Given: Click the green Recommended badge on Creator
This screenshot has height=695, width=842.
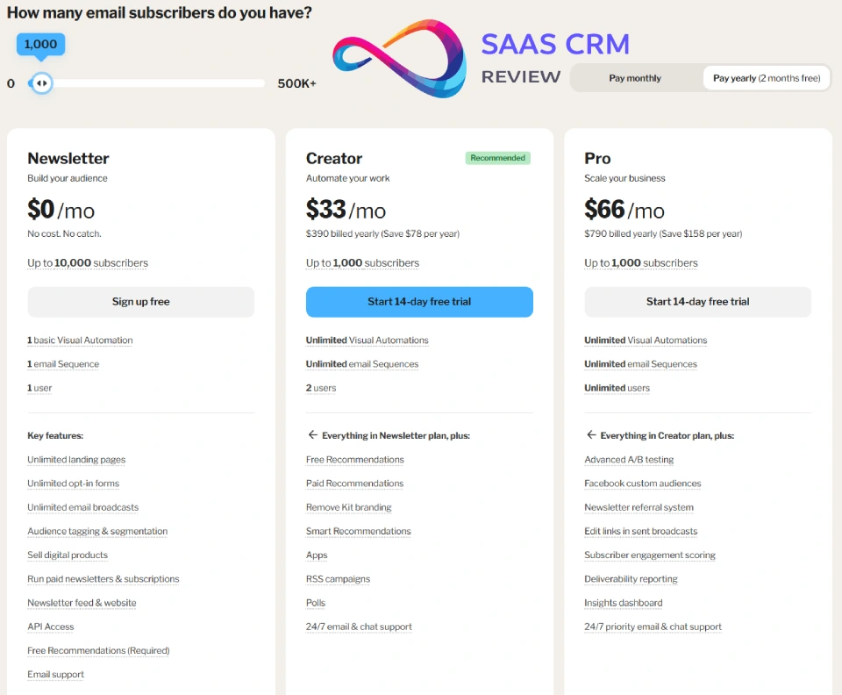Looking at the screenshot, I should pyautogui.click(x=497, y=158).
